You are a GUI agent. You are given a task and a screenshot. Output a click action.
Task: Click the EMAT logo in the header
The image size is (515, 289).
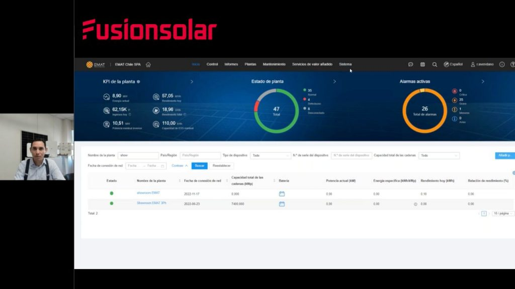coord(95,65)
